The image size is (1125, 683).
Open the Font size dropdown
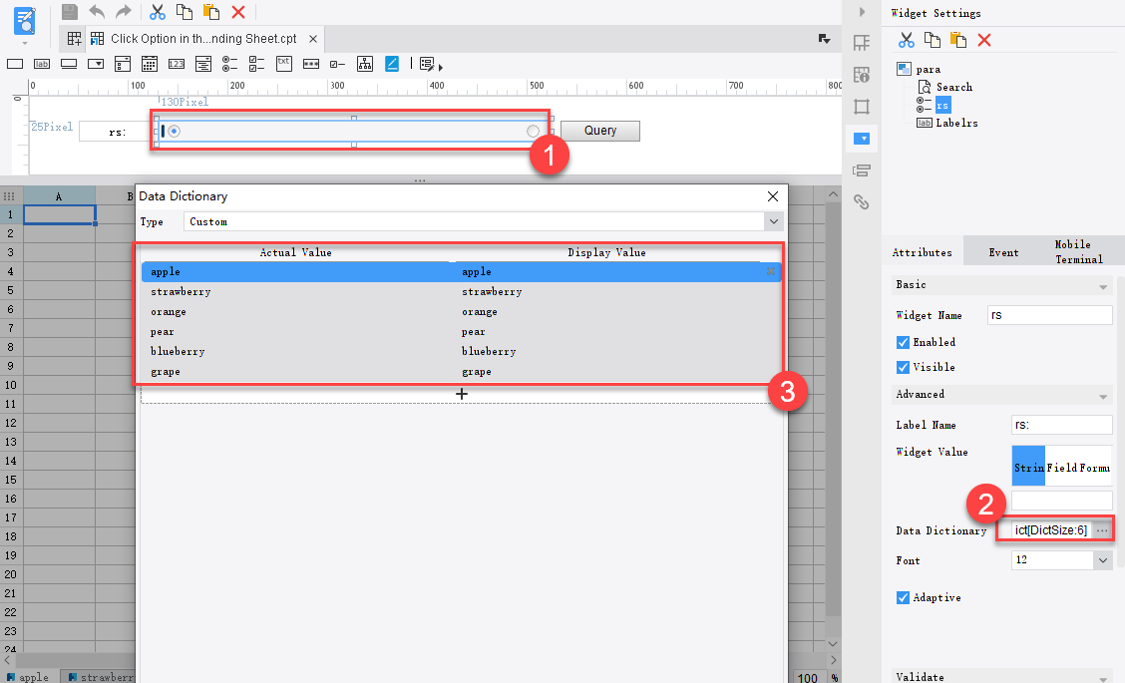click(x=1102, y=559)
